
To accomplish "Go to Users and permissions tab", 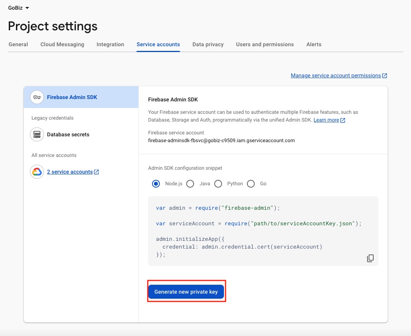I will pyautogui.click(x=265, y=44).
